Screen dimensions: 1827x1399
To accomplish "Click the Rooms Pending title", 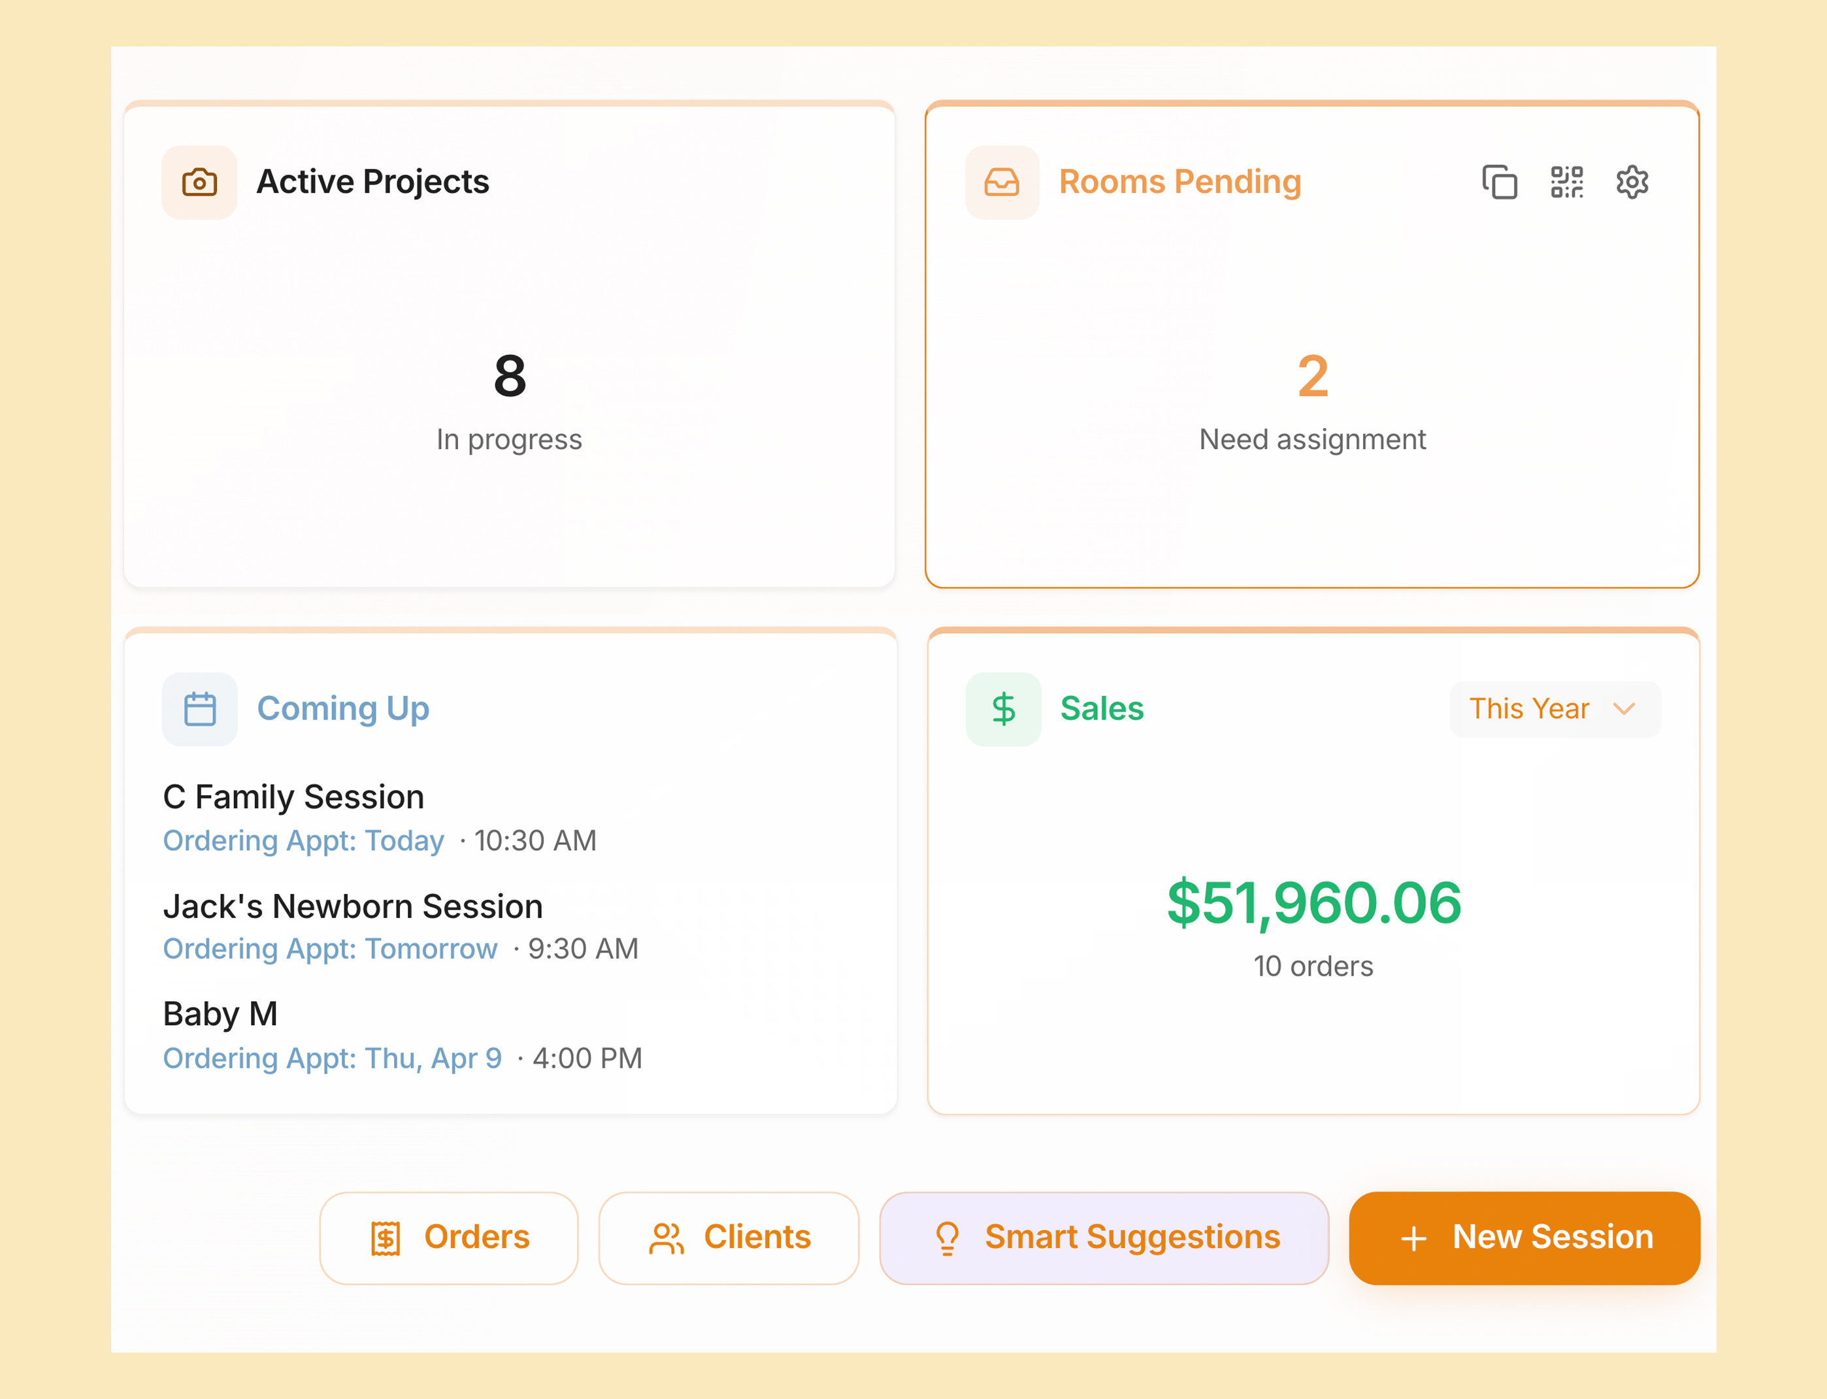I will [x=1179, y=182].
